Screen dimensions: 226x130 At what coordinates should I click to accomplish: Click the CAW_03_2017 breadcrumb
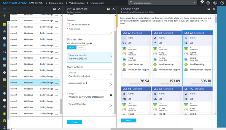[x=36, y=3]
